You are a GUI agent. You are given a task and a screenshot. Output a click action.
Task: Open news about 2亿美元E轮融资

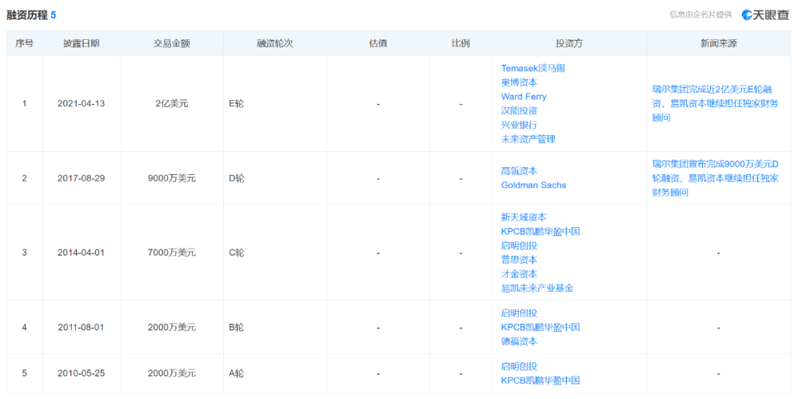click(x=715, y=104)
